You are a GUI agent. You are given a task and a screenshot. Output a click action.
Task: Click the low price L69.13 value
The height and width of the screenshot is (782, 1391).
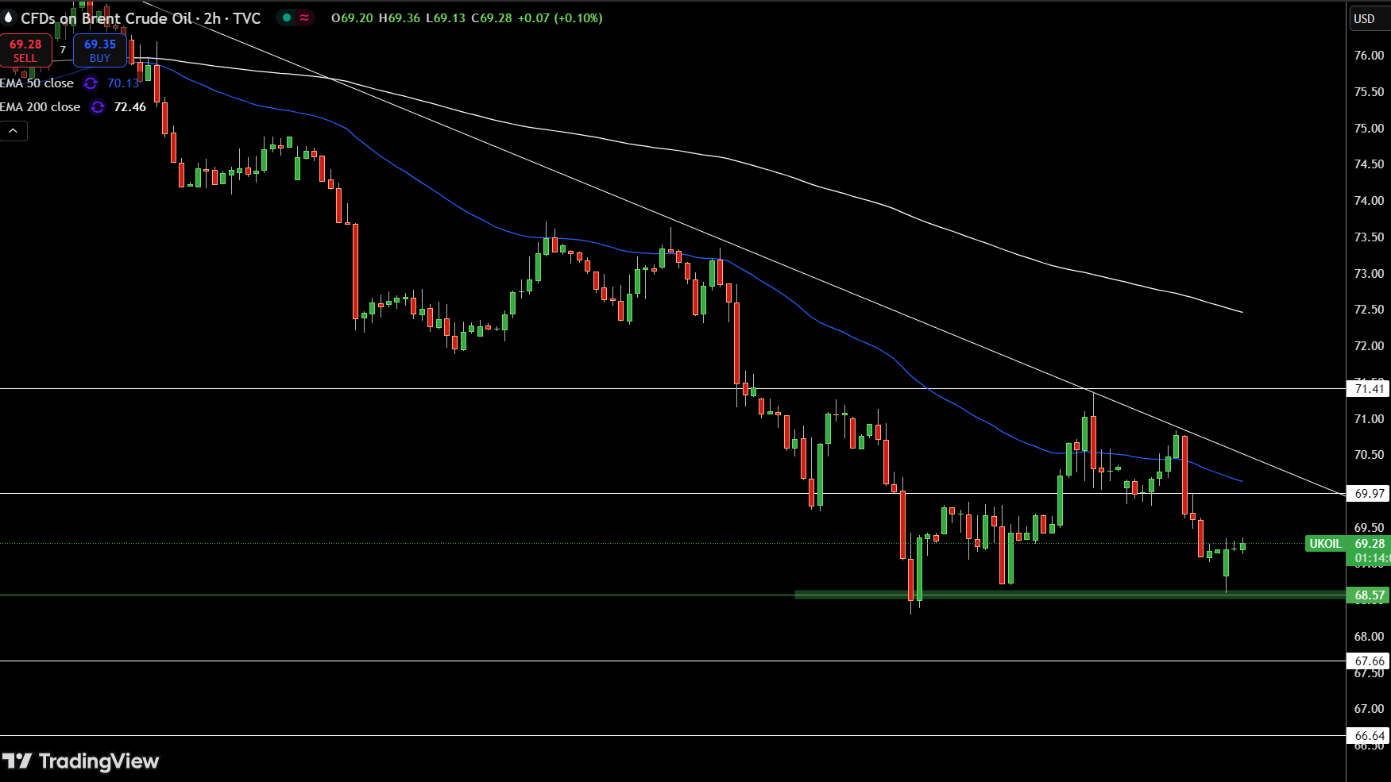[446, 17]
